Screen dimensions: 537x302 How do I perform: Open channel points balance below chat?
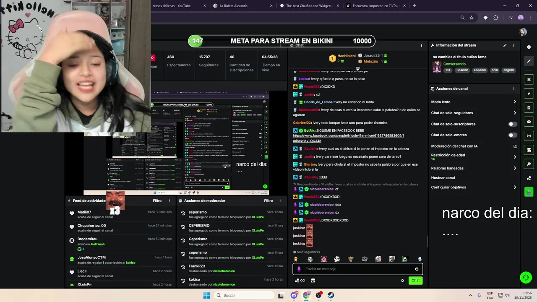300,281
